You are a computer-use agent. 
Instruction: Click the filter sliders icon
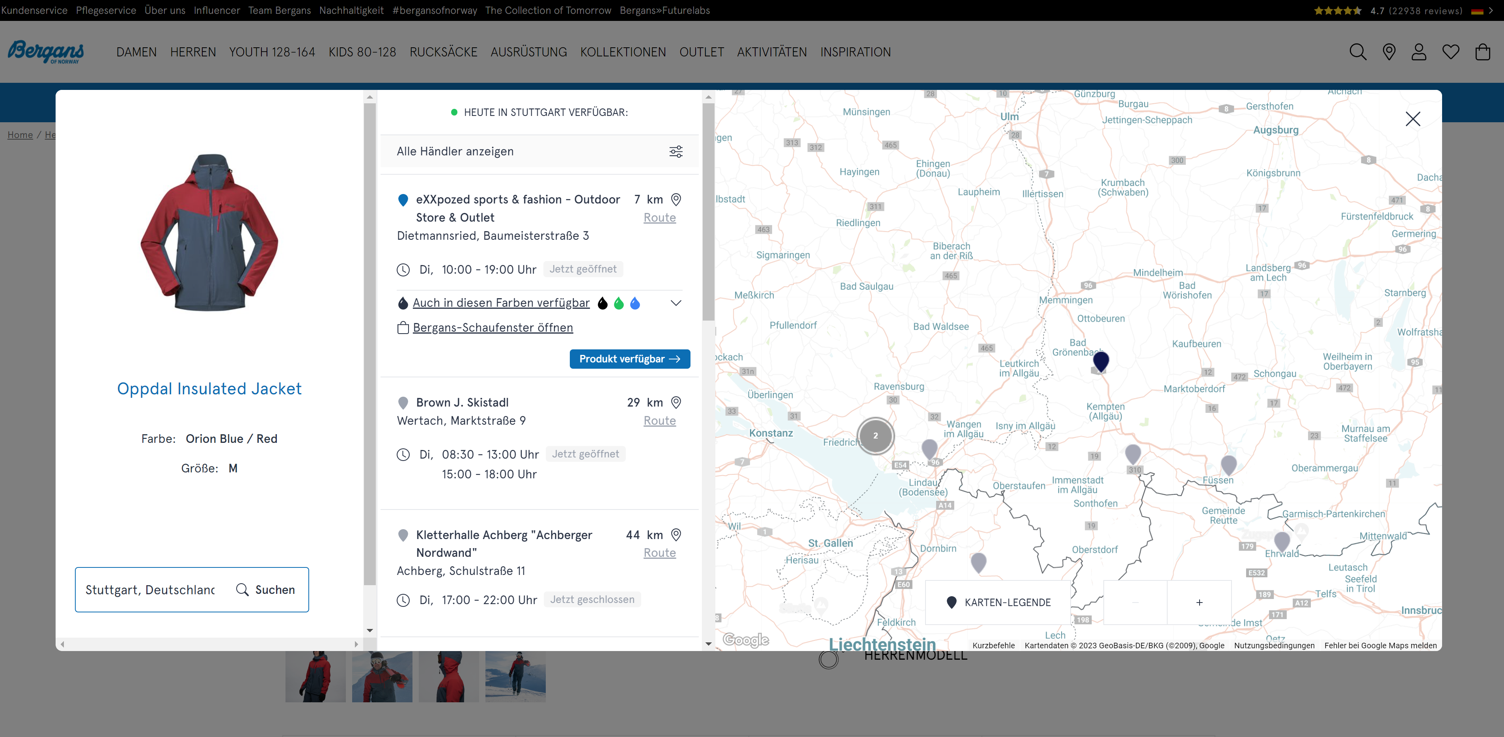tap(675, 151)
